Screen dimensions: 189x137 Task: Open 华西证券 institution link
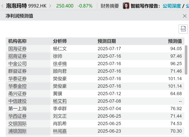pos(17,116)
